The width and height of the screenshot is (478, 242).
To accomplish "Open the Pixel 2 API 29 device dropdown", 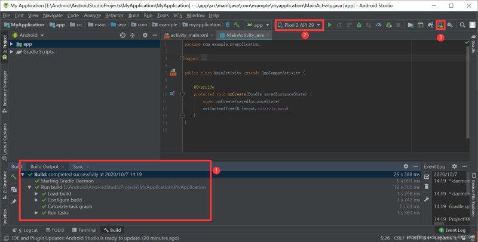I will pos(299,25).
